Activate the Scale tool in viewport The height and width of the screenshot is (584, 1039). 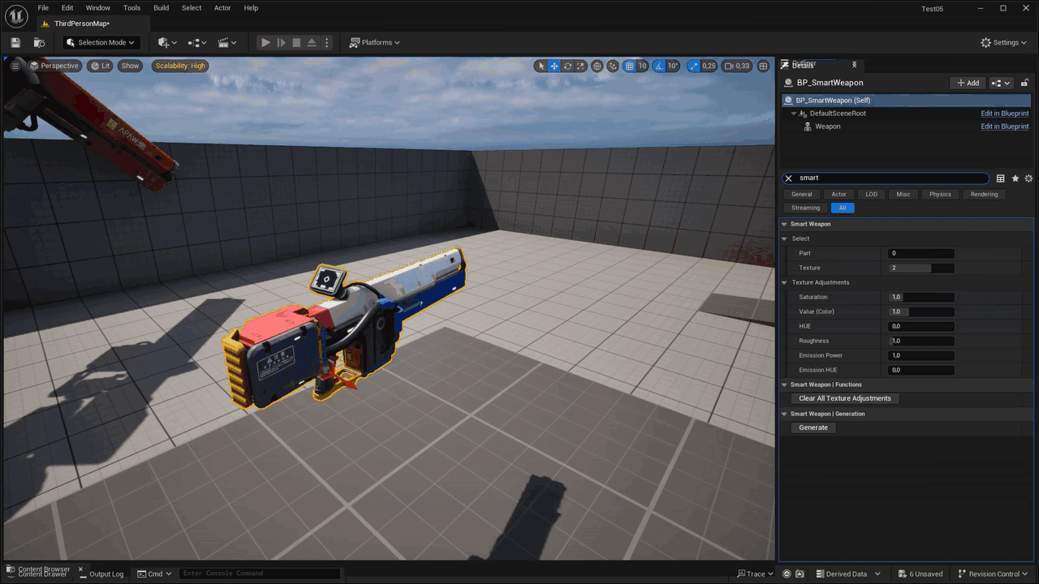click(x=580, y=66)
